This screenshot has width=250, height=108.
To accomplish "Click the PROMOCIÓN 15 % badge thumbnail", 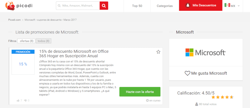I will pos(23,62).
